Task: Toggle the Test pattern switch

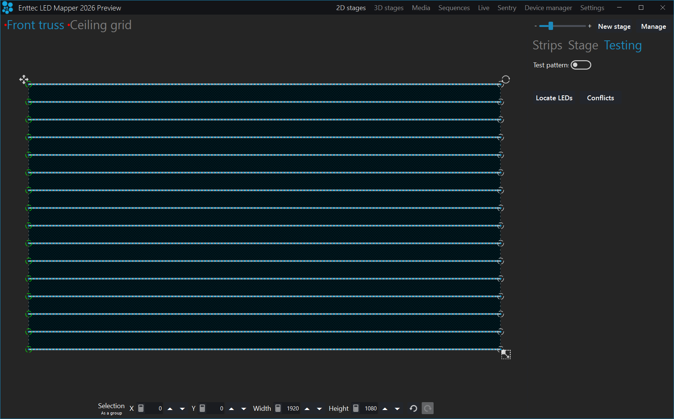Action: pos(581,65)
